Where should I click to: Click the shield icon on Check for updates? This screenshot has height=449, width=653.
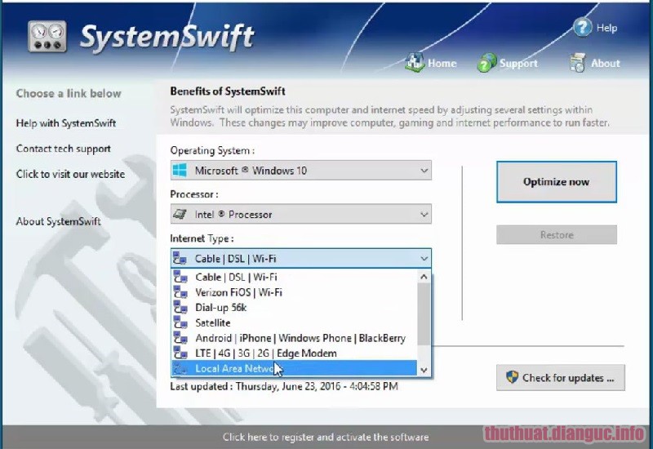[512, 377]
